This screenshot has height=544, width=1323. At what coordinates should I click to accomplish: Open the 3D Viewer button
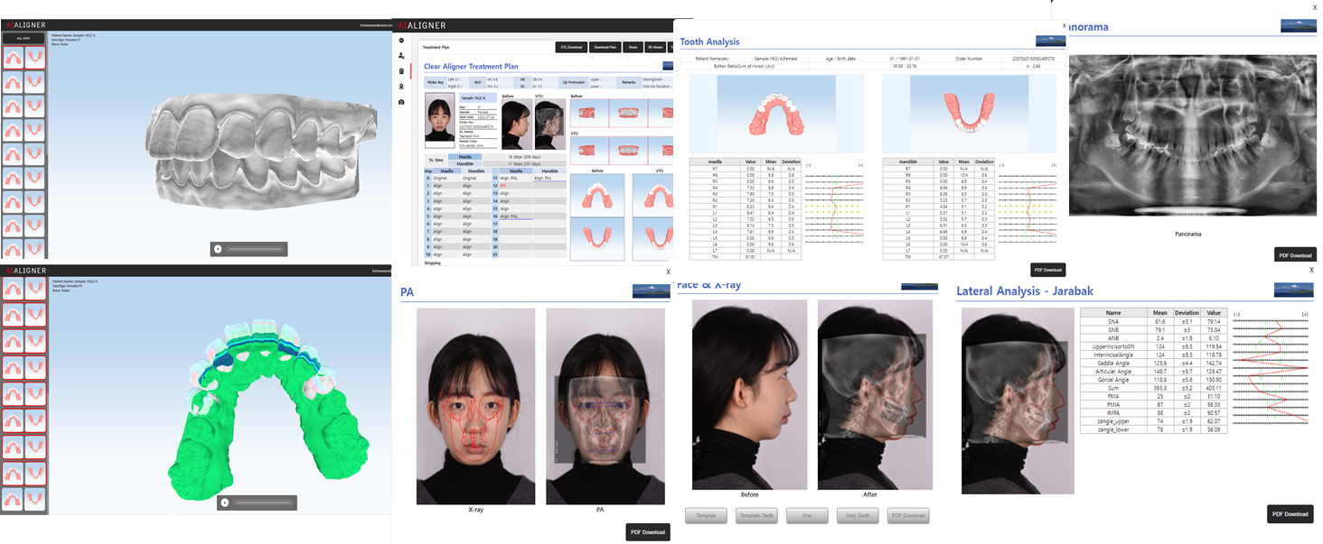(656, 48)
